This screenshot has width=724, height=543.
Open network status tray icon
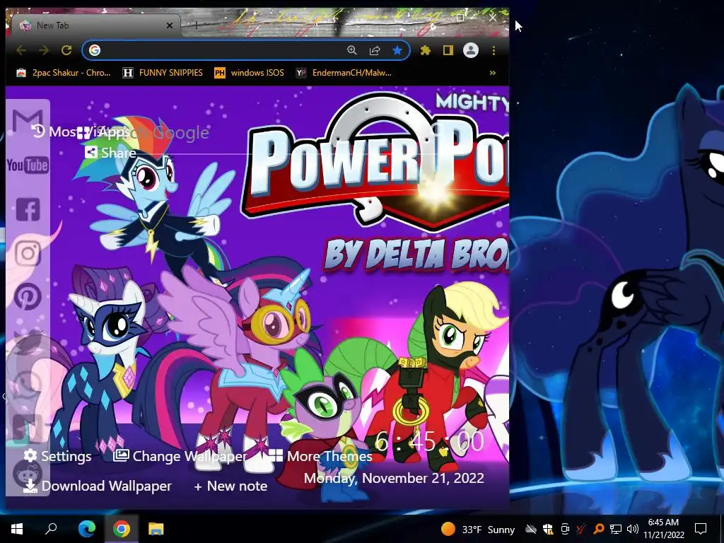(616, 529)
